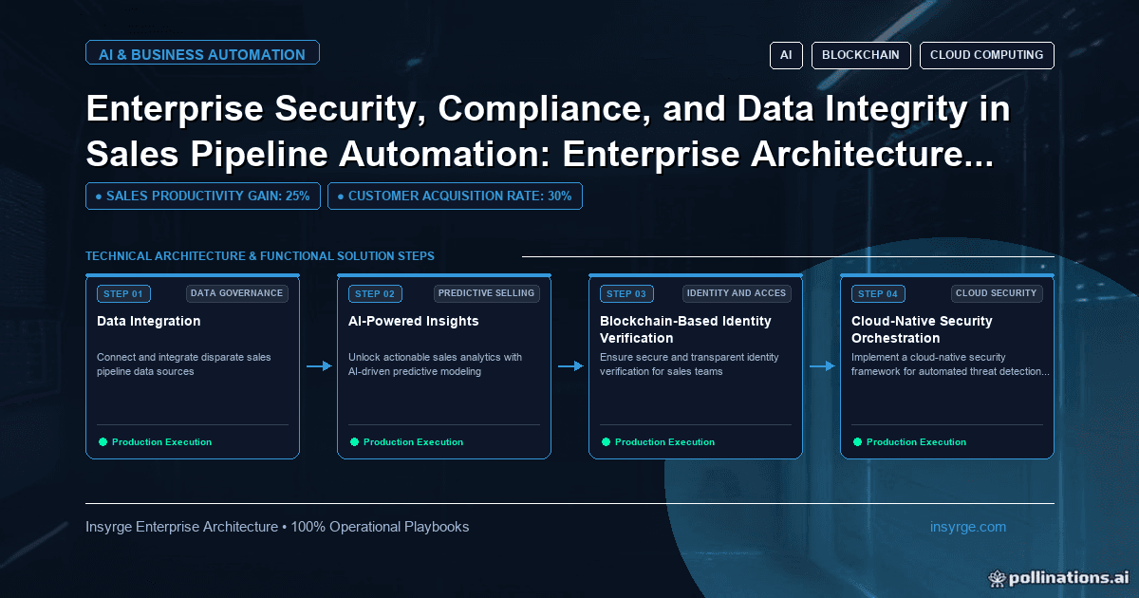Select the Identity and Acces tag
The image size is (1139, 598).
pos(737,293)
